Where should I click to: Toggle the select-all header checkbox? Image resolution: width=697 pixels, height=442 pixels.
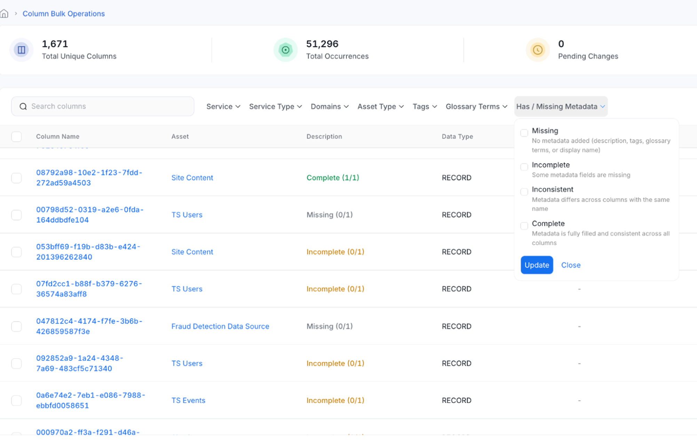(x=16, y=137)
